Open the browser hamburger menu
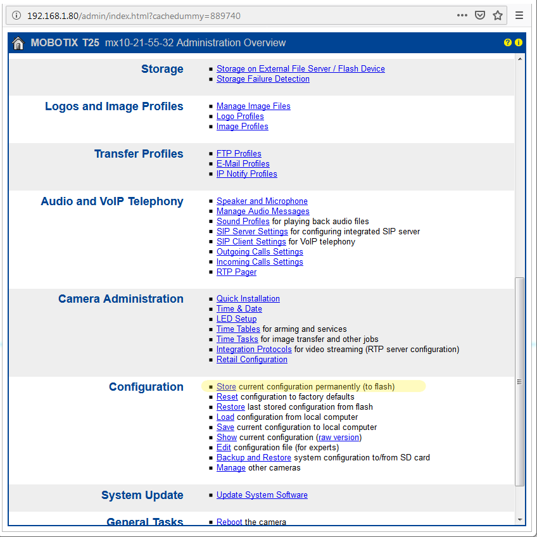 coord(519,15)
